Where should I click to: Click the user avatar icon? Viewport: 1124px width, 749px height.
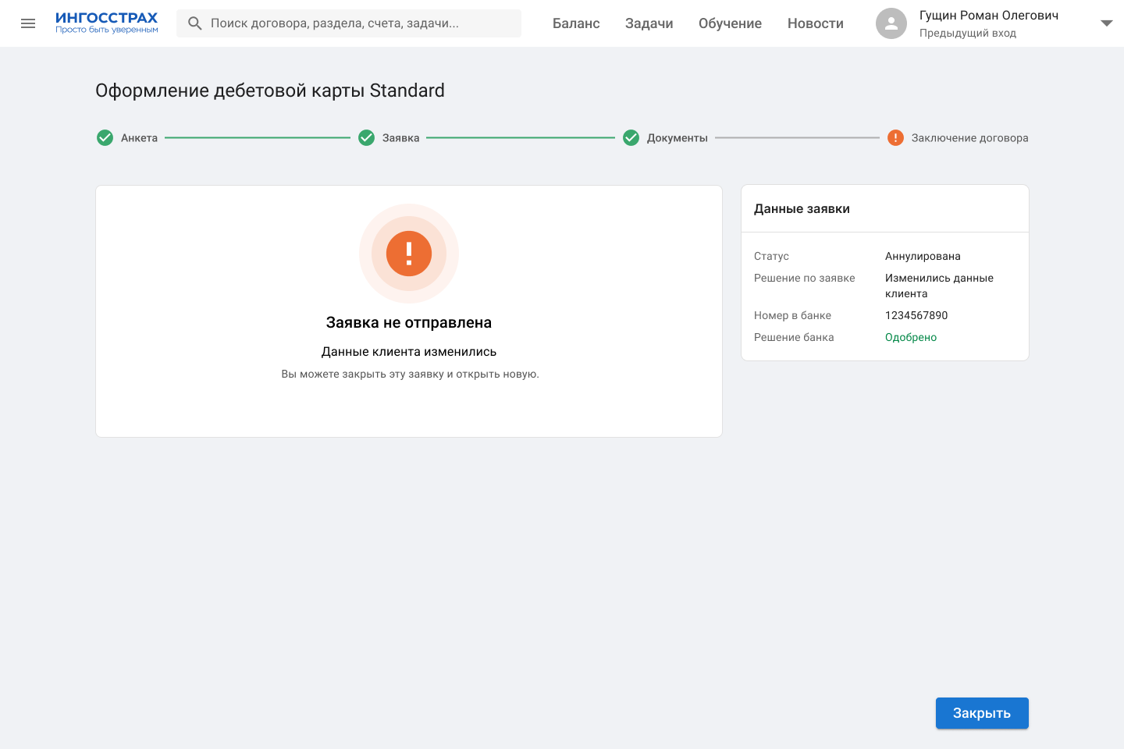coord(891,23)
